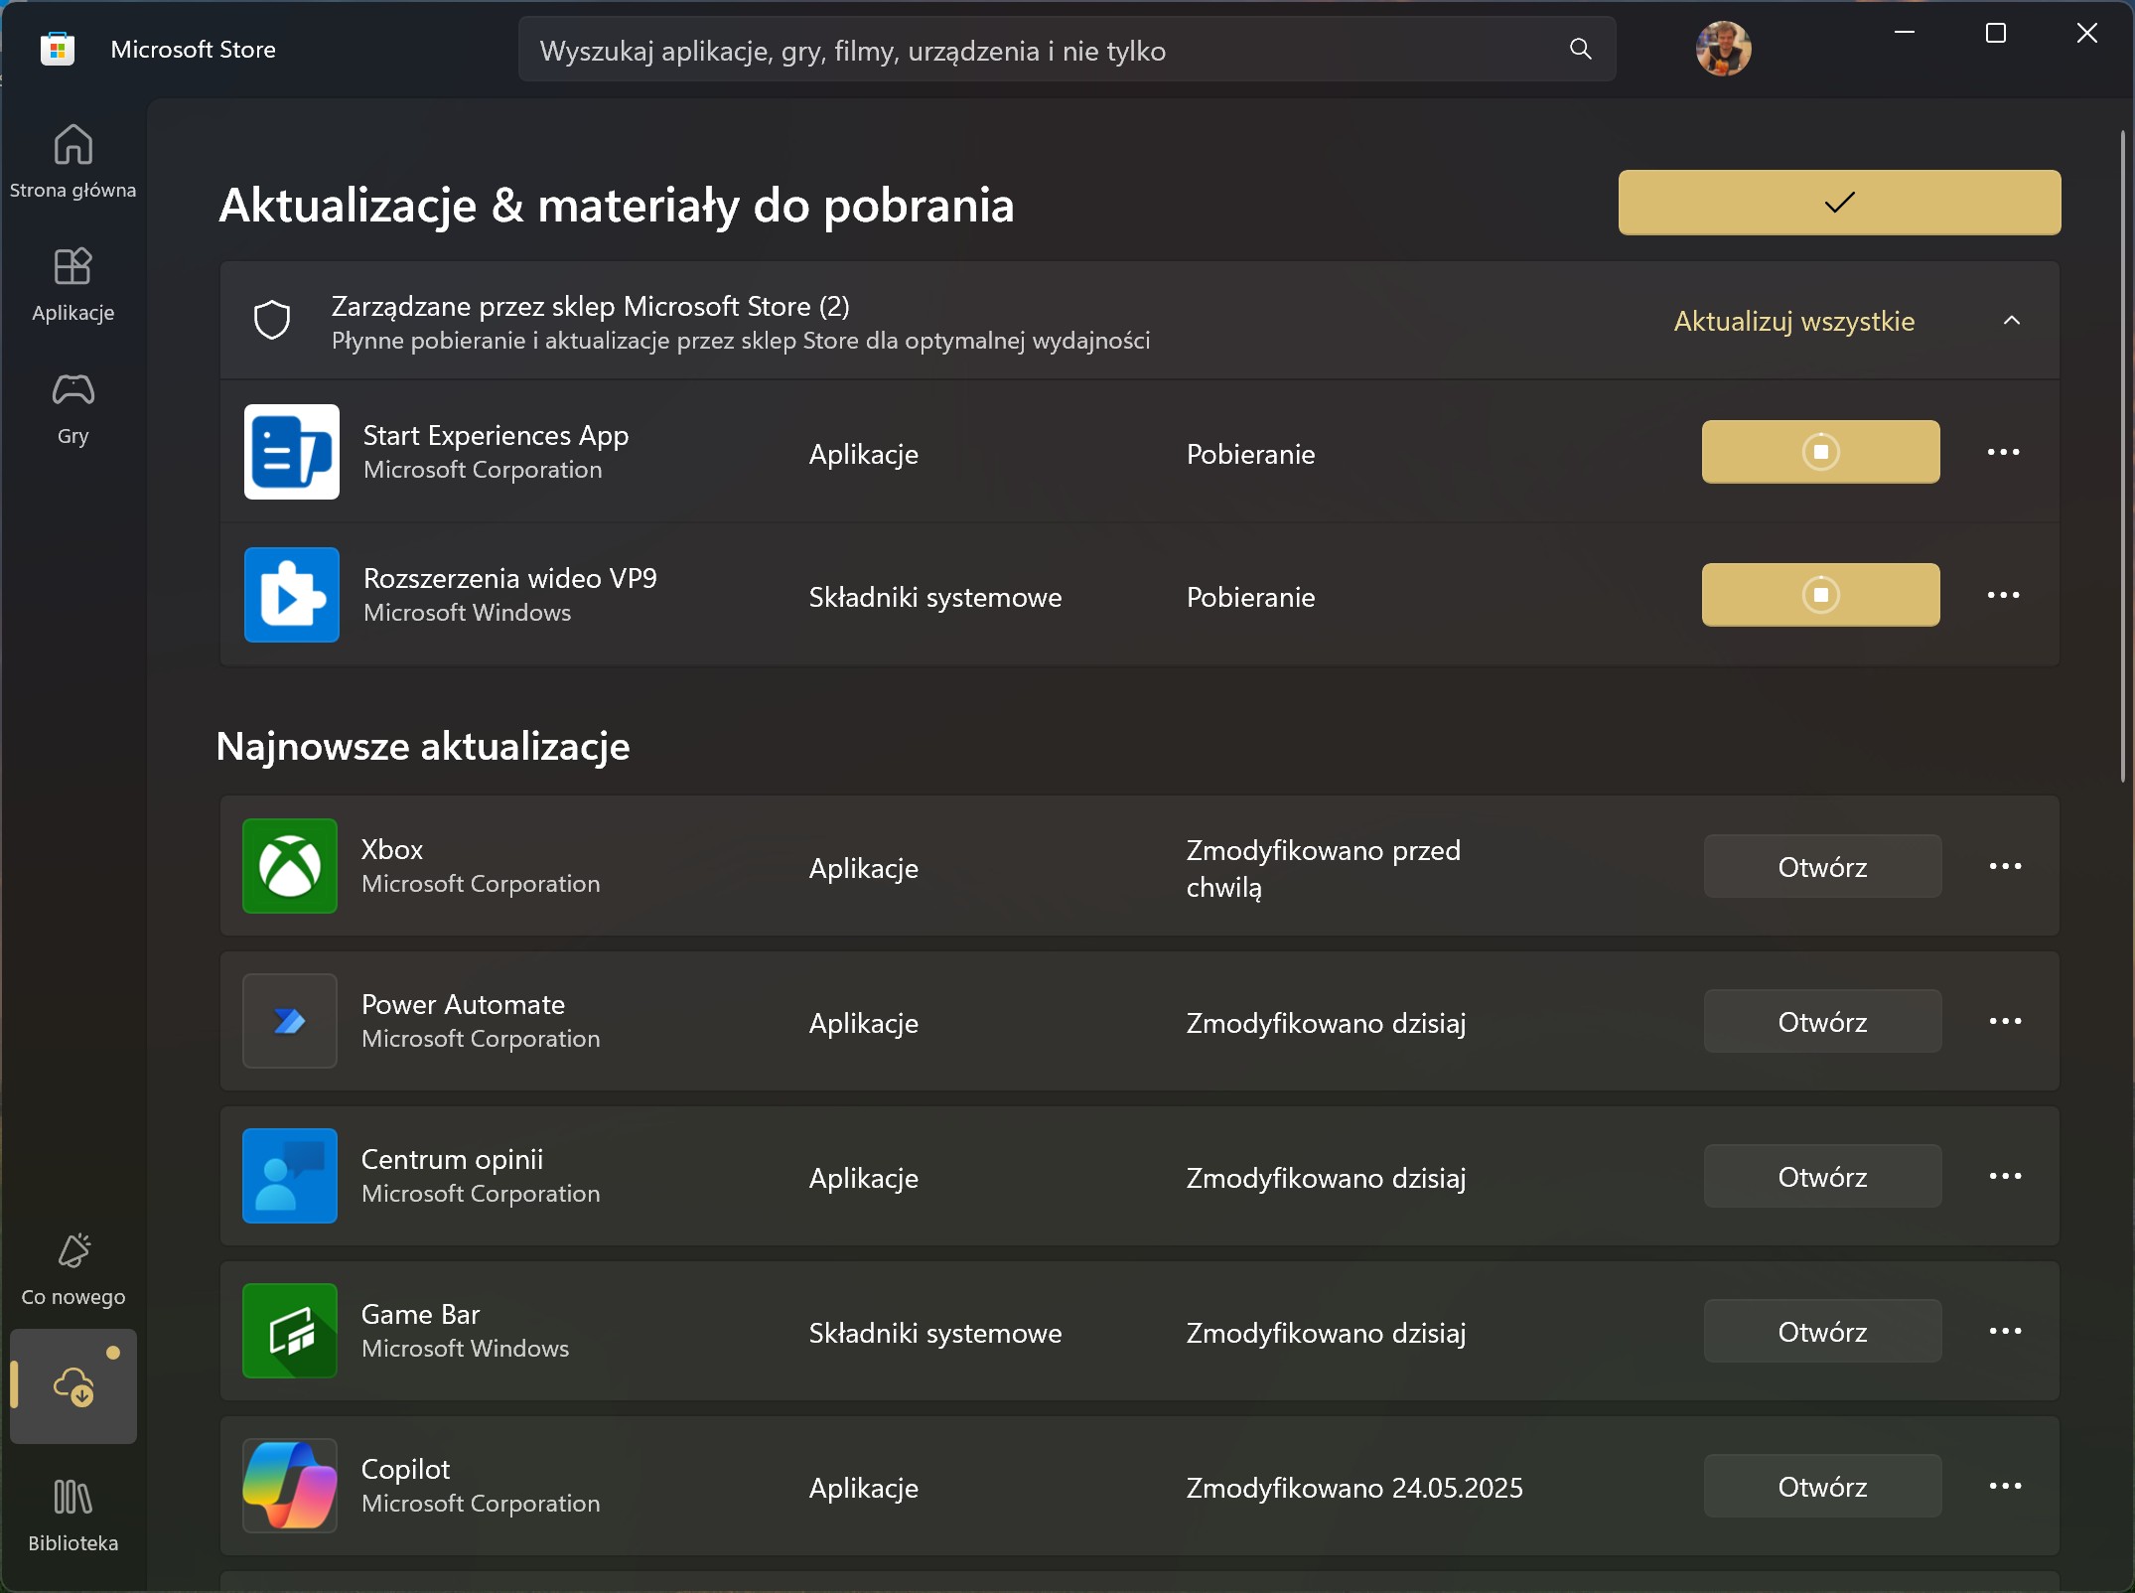The width and height of the screenshot is (2135, 1593).
Task: Click Pobieranie status of Rozszerzenia wideo VP9
Action: tap(1250, 597)
